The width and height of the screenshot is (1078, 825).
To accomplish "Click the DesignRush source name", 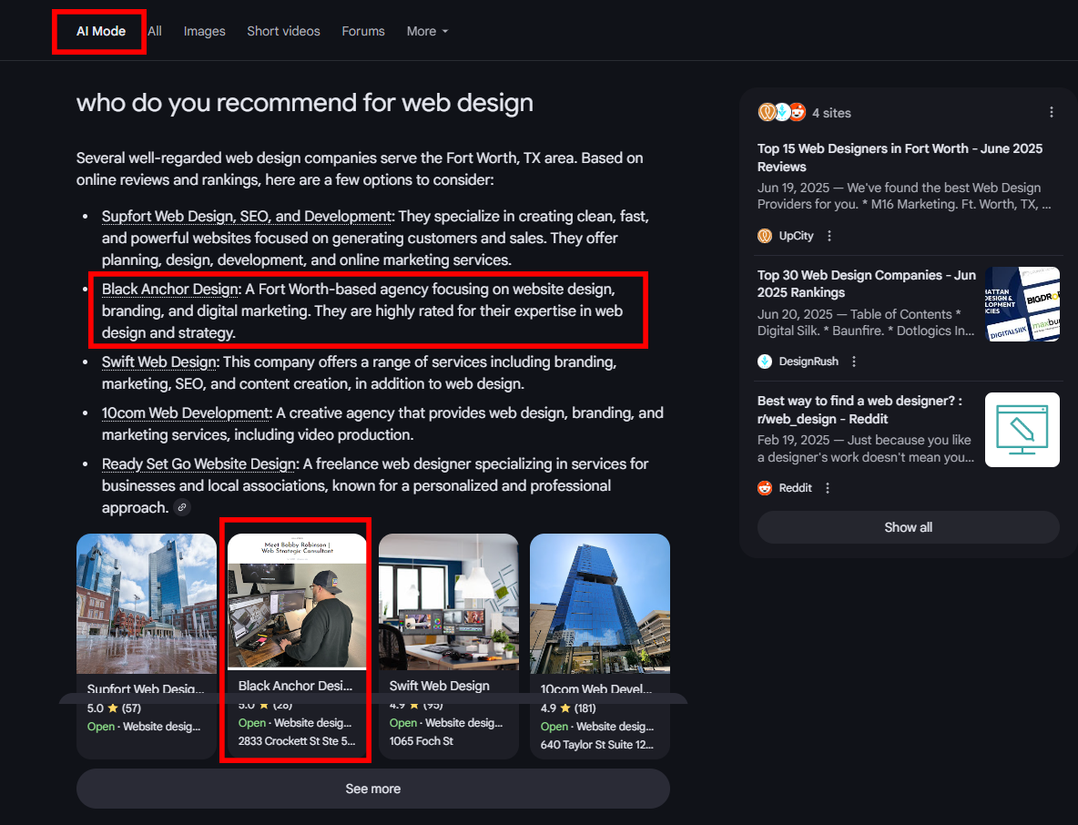I will (x=808, y=361).
